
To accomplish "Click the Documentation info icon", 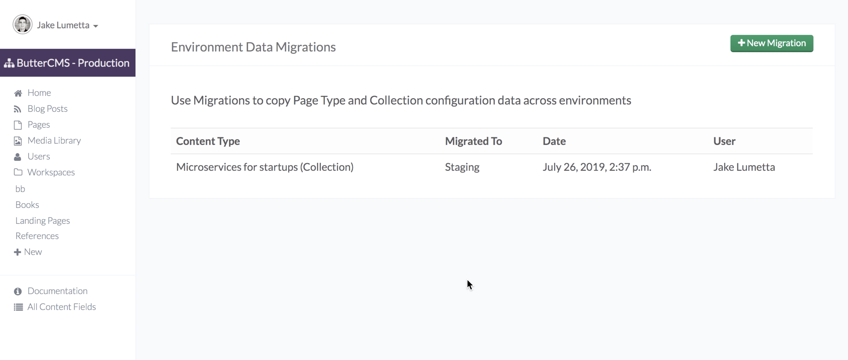I will click(x=18, y=291).
